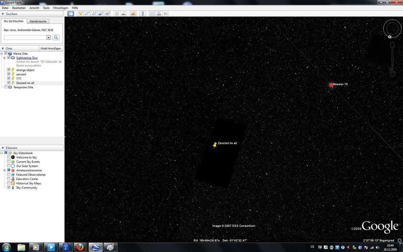403x252 pixels.
Task: Click the sky search input field
Action: pyautogui.click(x=25, y=38)
